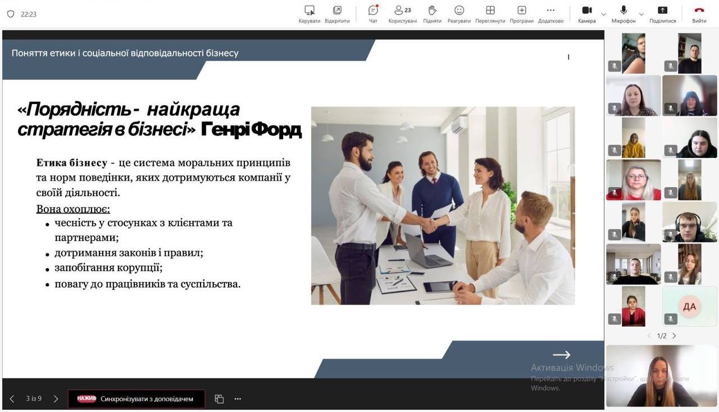This screenshot has width=719, height=412.
Task: Show the participants list (Користувачі)
Action: point(402,13)
